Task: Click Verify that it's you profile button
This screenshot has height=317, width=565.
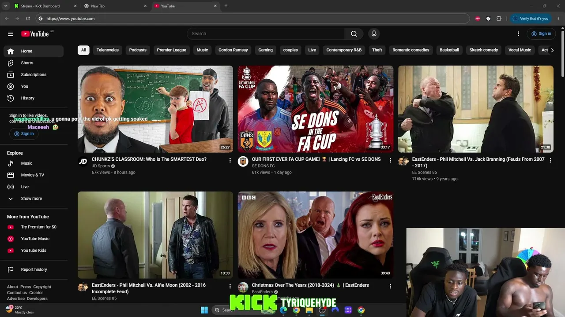Action: click(530, 18)
